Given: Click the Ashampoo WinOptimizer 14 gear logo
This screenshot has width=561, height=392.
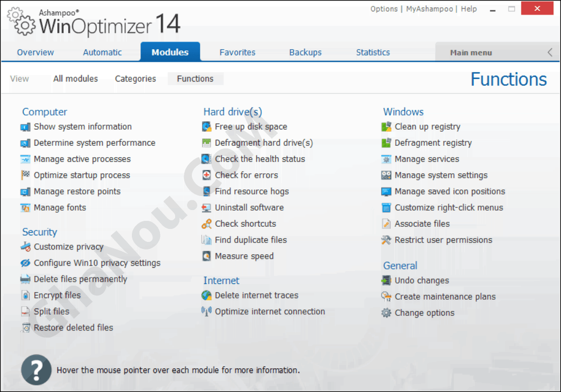Looking at the screenshot, I should 22,22.
